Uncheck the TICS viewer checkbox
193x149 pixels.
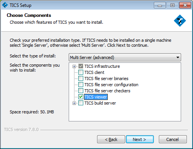click(x=81, y=97)
